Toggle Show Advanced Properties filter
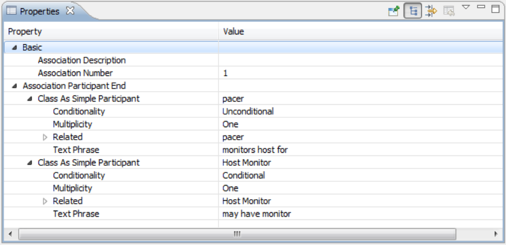506x245 pixels. click(430, 10)
